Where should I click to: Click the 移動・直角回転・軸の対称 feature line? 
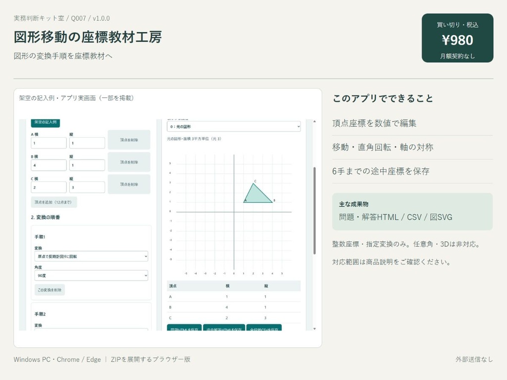tap(383, 147)
